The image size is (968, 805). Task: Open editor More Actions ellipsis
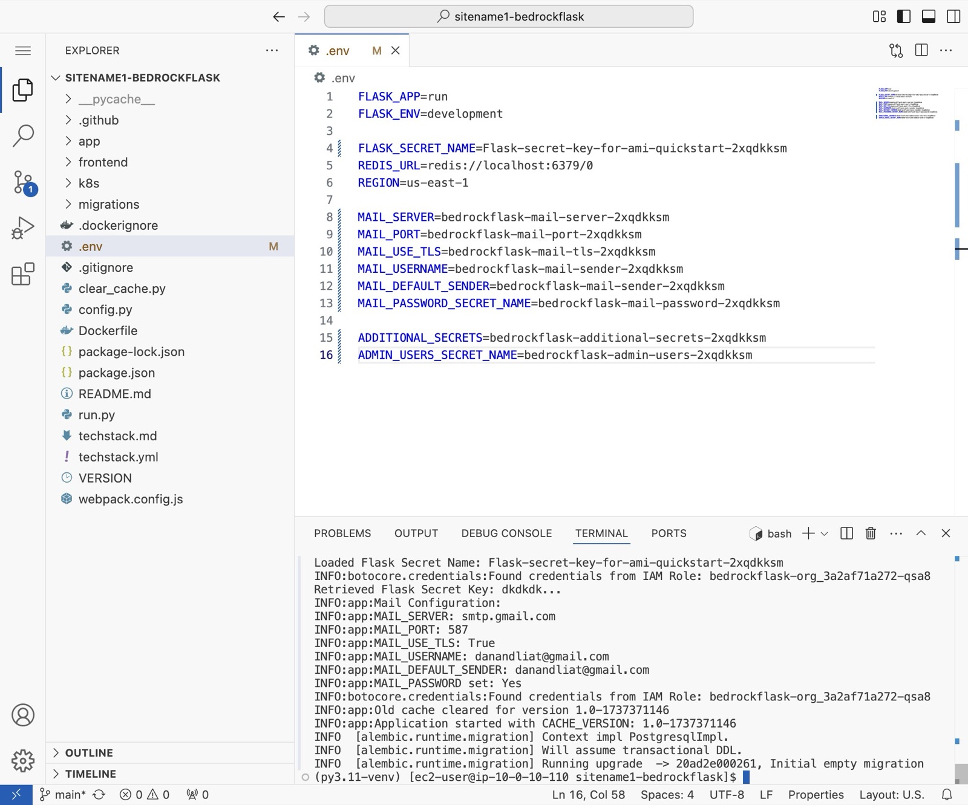coord(946,50)
